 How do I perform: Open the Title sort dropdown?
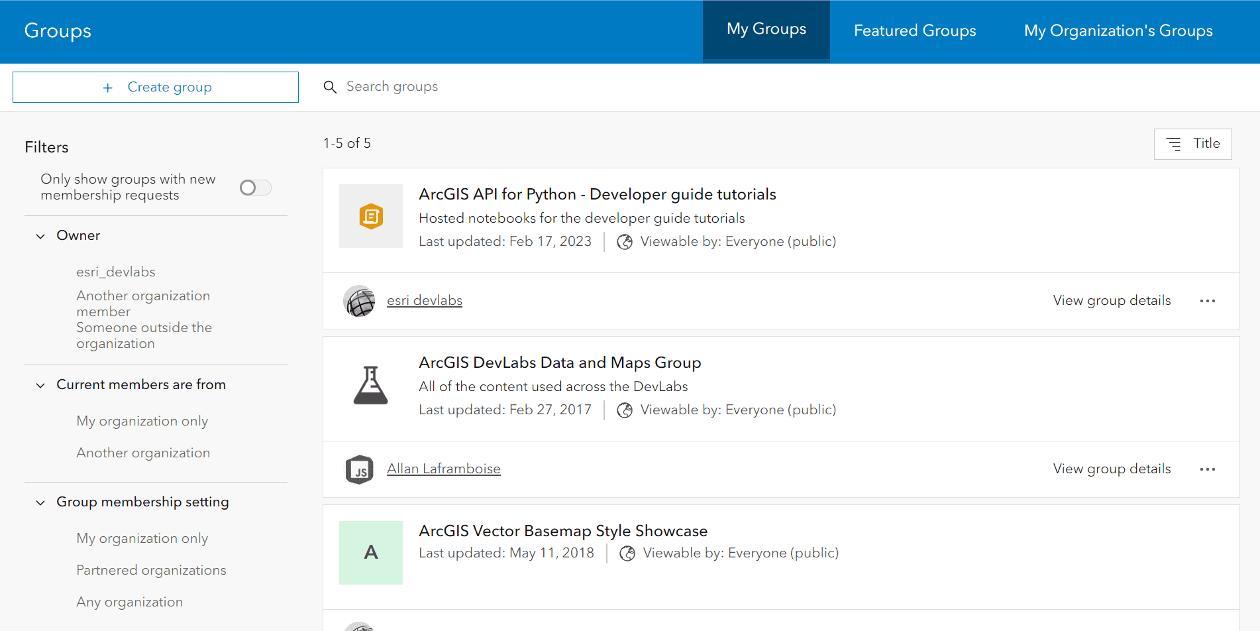(x=1192, y=144)
